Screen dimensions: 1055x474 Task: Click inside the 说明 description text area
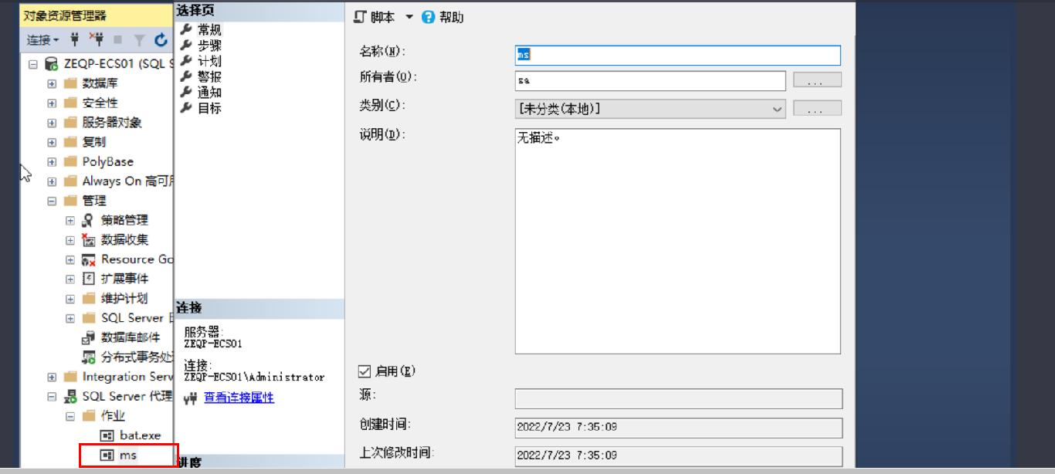677,241
